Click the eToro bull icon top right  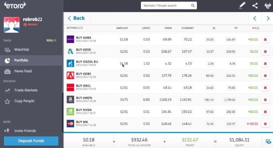tap(268, 6)
